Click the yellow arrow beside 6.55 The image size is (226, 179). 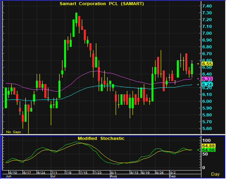(x=198, y=64)
